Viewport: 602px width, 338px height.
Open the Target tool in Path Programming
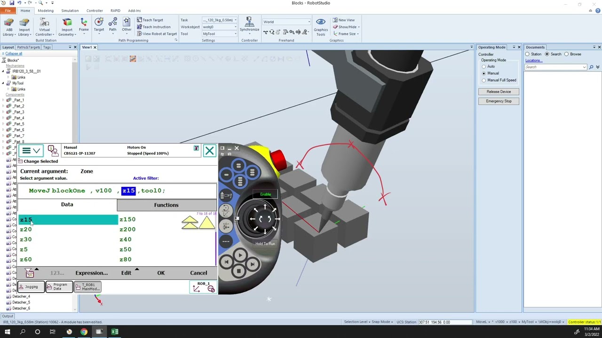[x=99, y=25]
